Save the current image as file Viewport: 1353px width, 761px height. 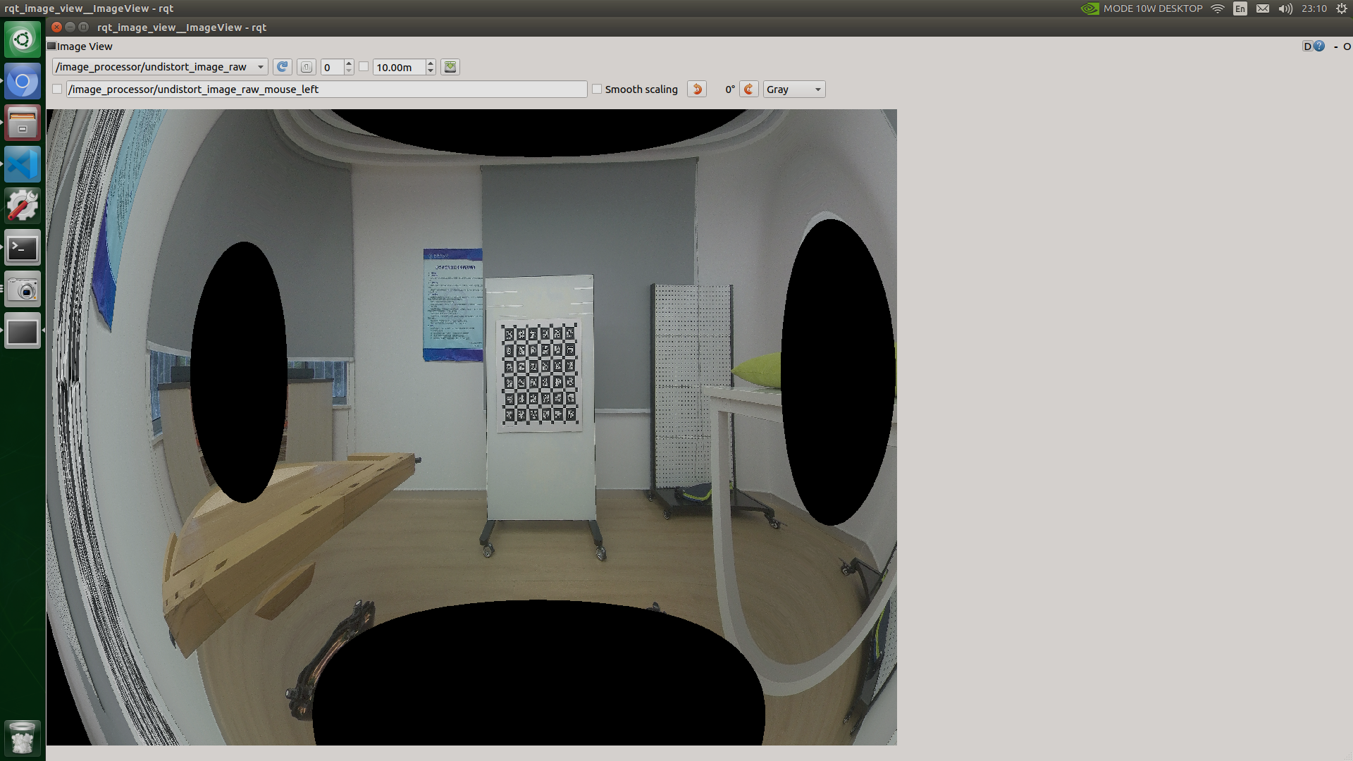(450, 67)
